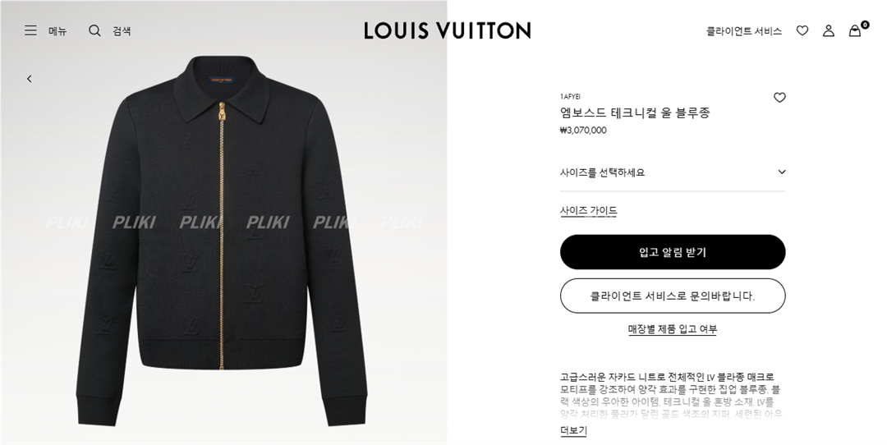Open the 메뉴 menu label
This screenshot has height=445, width=887.
pos(57,31)
